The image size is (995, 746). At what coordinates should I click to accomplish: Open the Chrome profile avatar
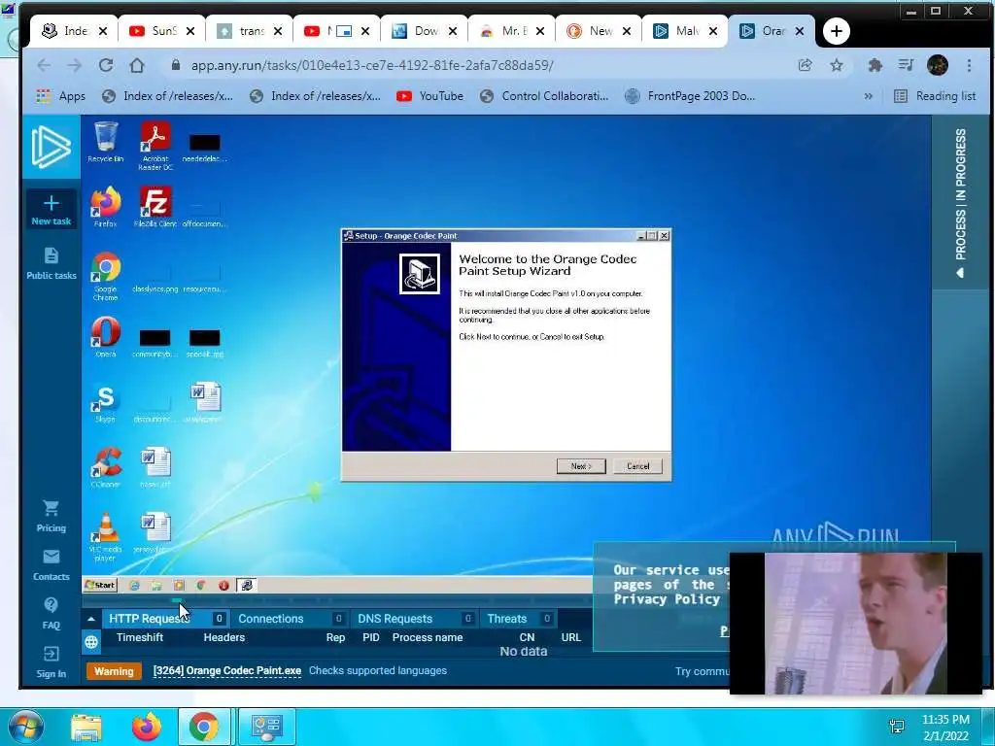938,65
